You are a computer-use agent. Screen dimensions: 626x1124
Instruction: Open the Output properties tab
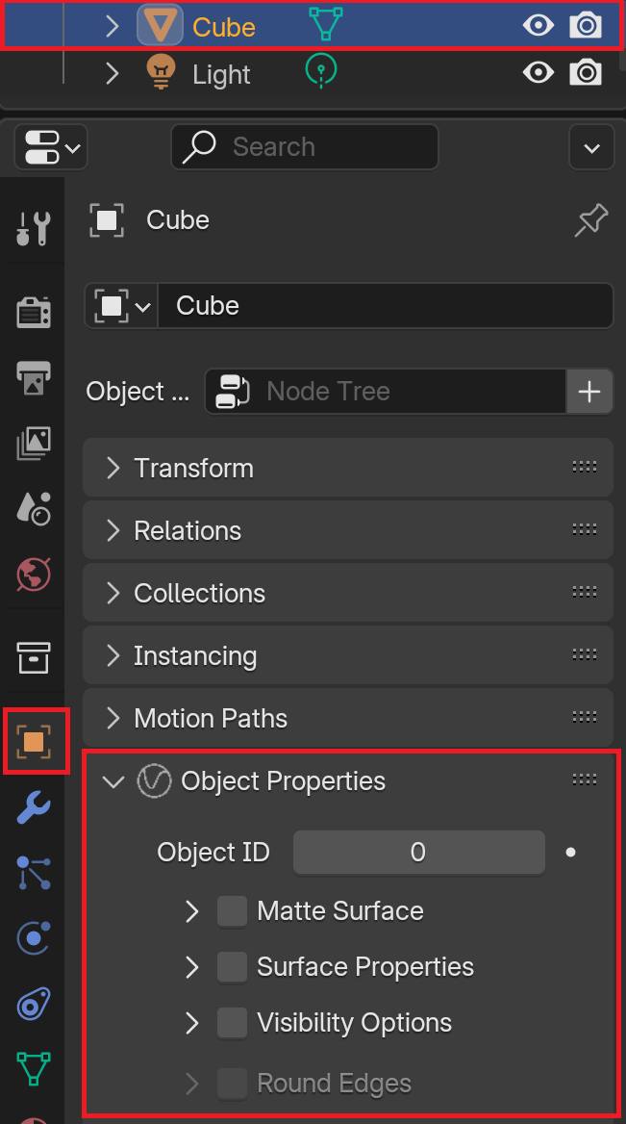click(x=33, y=377)
